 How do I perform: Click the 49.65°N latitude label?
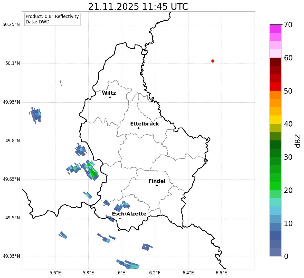[11, 179]
